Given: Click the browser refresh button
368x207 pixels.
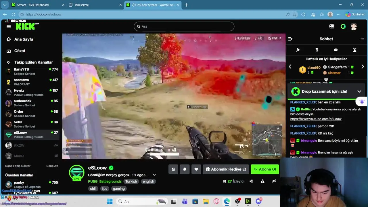Looking at the screenshot, I should [14, 14].
